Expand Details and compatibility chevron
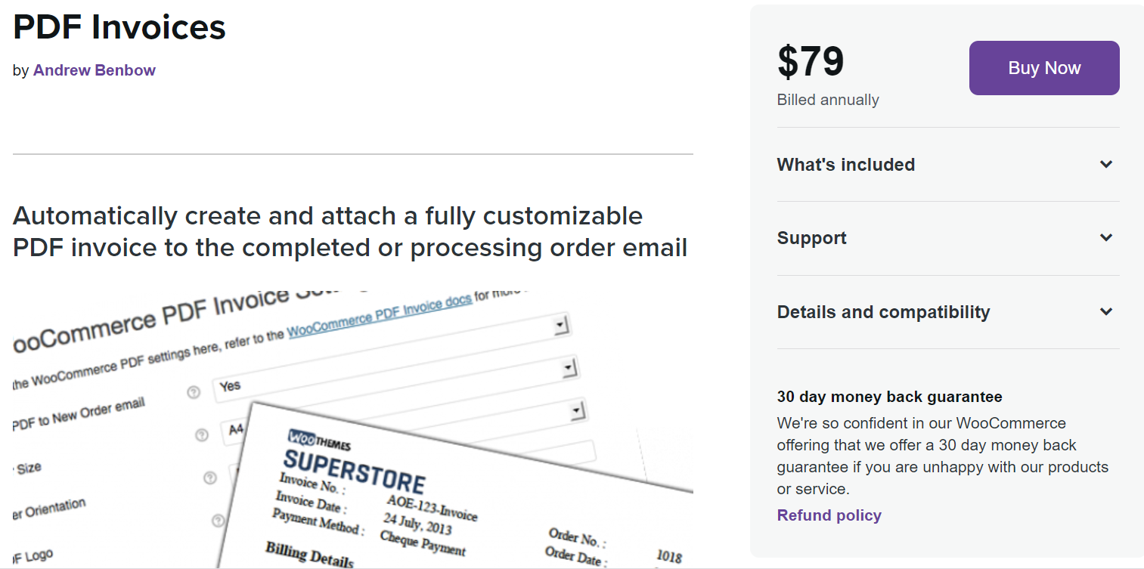Screen dimensions: 1144x569 point(1106,311)
